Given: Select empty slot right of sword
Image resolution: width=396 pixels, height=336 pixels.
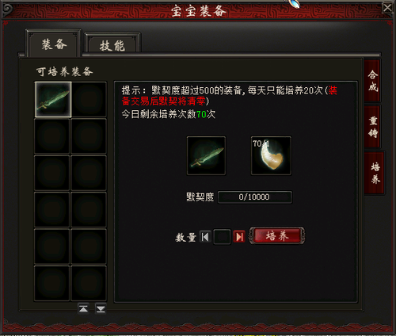Looking at the screenshot, I should (x=89, y=99).
